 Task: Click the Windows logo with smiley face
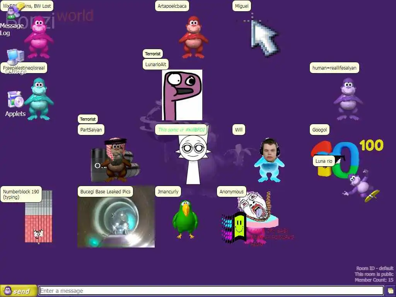point(234,227)
